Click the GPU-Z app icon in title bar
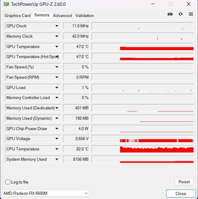The width and height of the screenshot is (198, 199). tap(6, 4)
